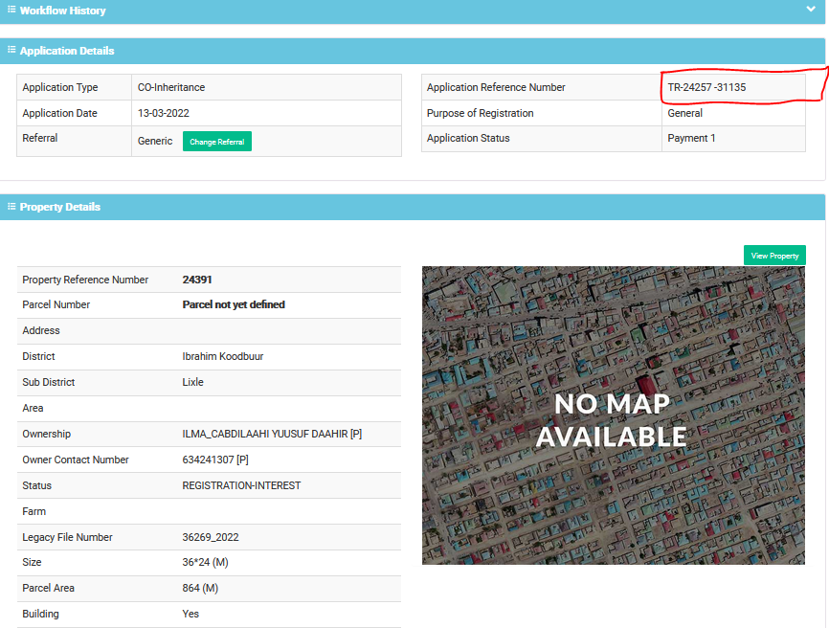This screenshot has height=628, width=829.
Task: Click the sub district value Lixle
Action: (x=193, y=382)
